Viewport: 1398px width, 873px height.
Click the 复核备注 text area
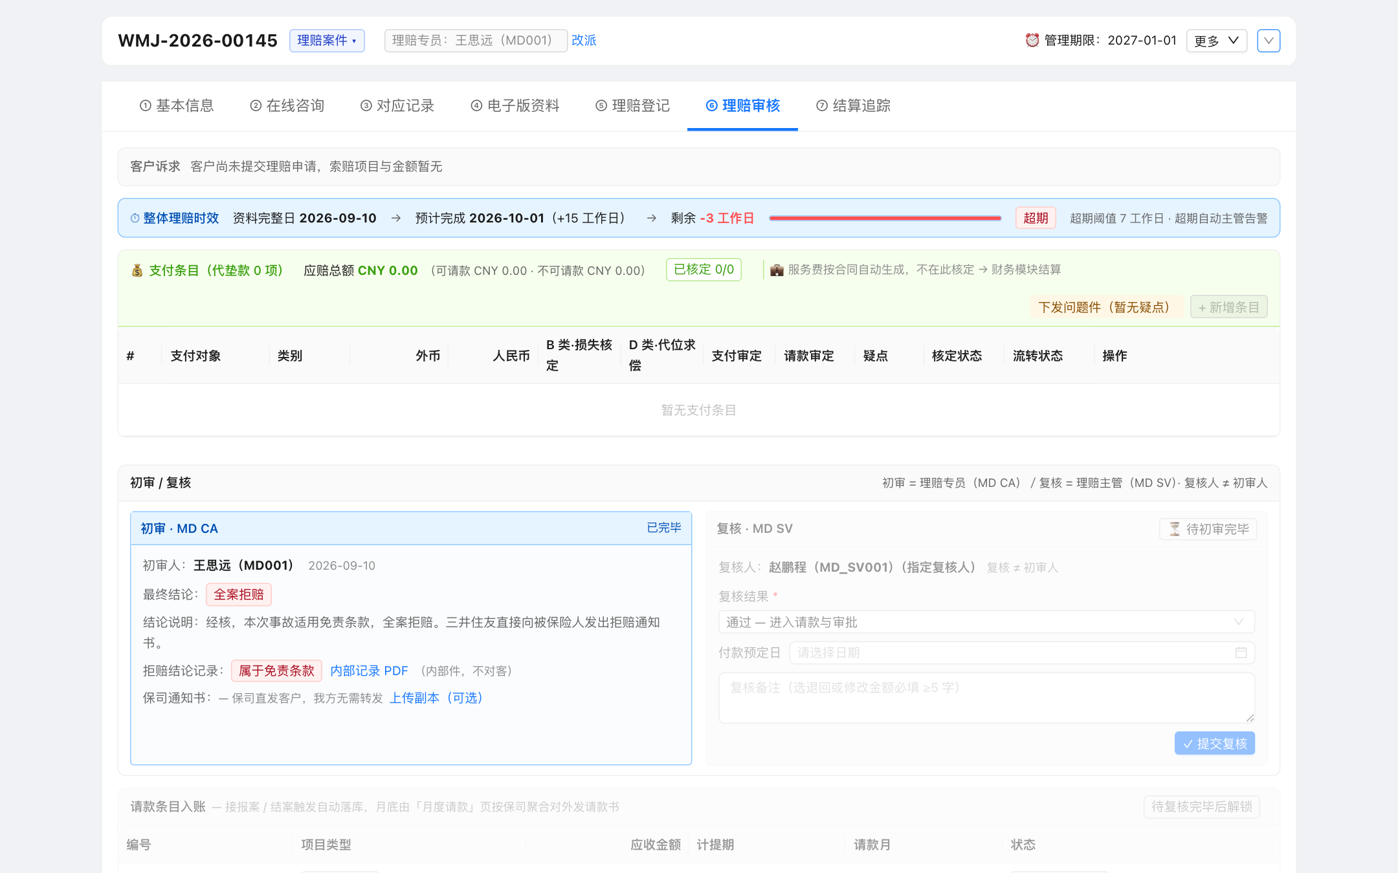pyautogui.click(x=986, y=698)
